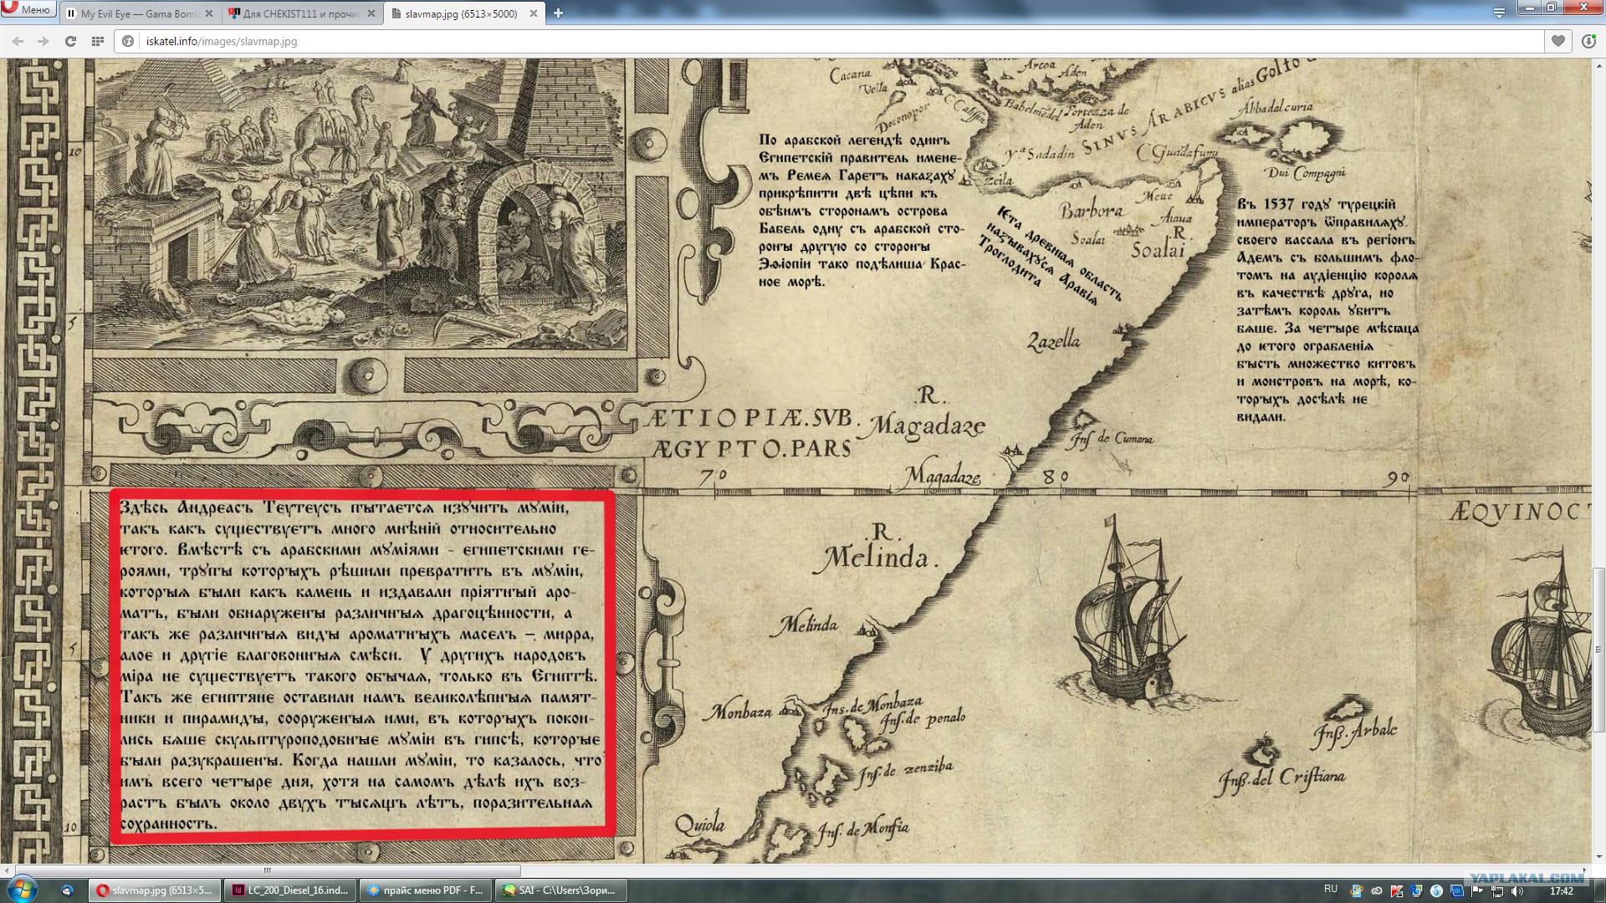Click the Zazella label on the map

(1054, 341)
